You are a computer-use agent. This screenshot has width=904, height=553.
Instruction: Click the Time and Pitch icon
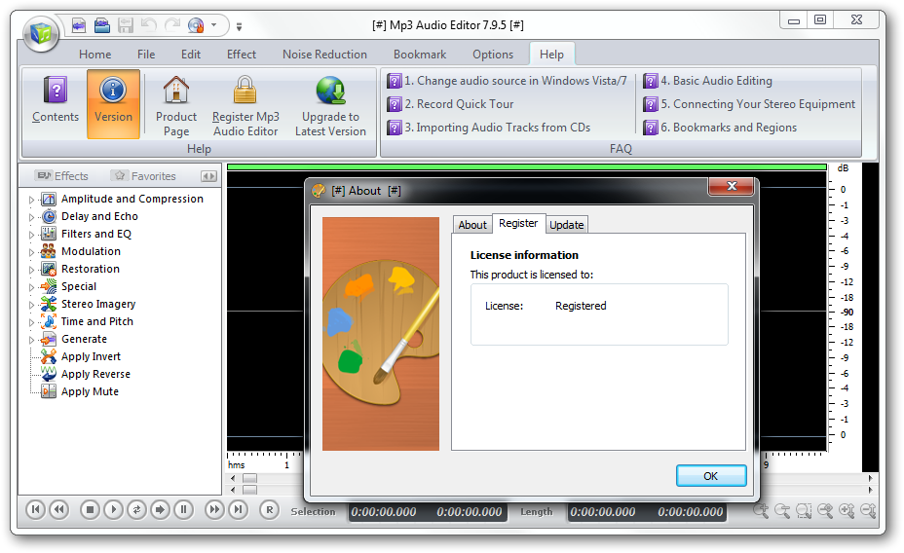tap(49, 321)
